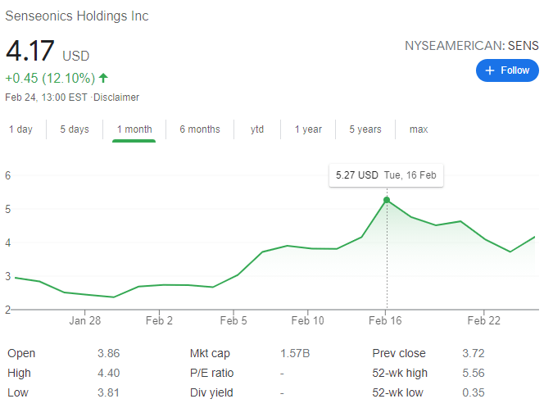553x417 pixels.
Task: Click the y-axis label 4
Action: click(7, 242)
